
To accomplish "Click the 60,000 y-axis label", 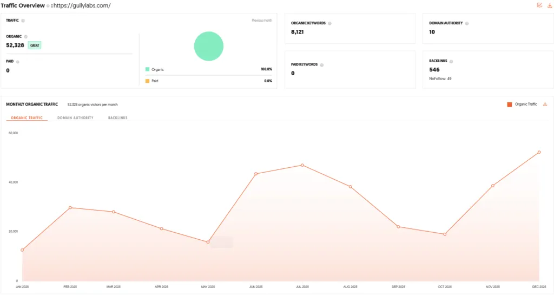I will tap(13, 133).
